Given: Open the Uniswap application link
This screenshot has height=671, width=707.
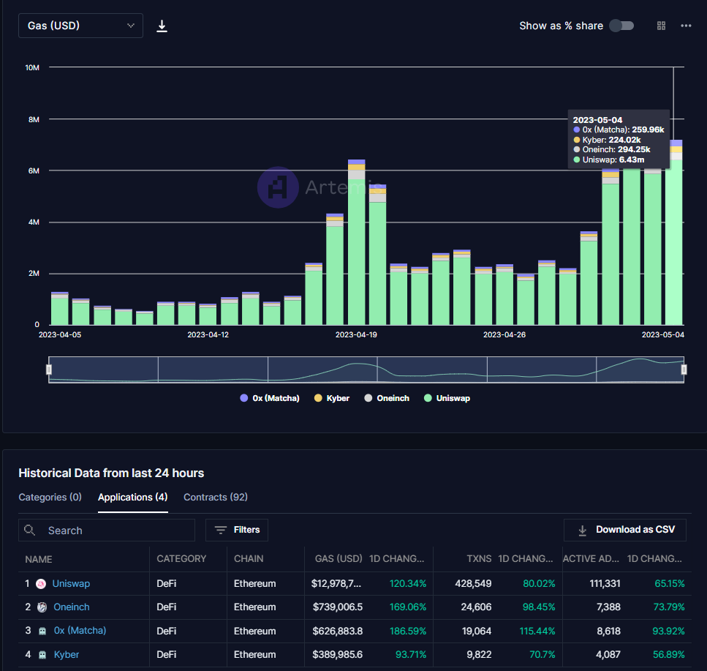Looking at the screenshot, I should (x=71, y=583).
